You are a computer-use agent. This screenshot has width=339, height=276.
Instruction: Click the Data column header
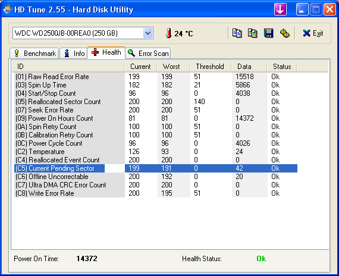(x=249, y=67)
